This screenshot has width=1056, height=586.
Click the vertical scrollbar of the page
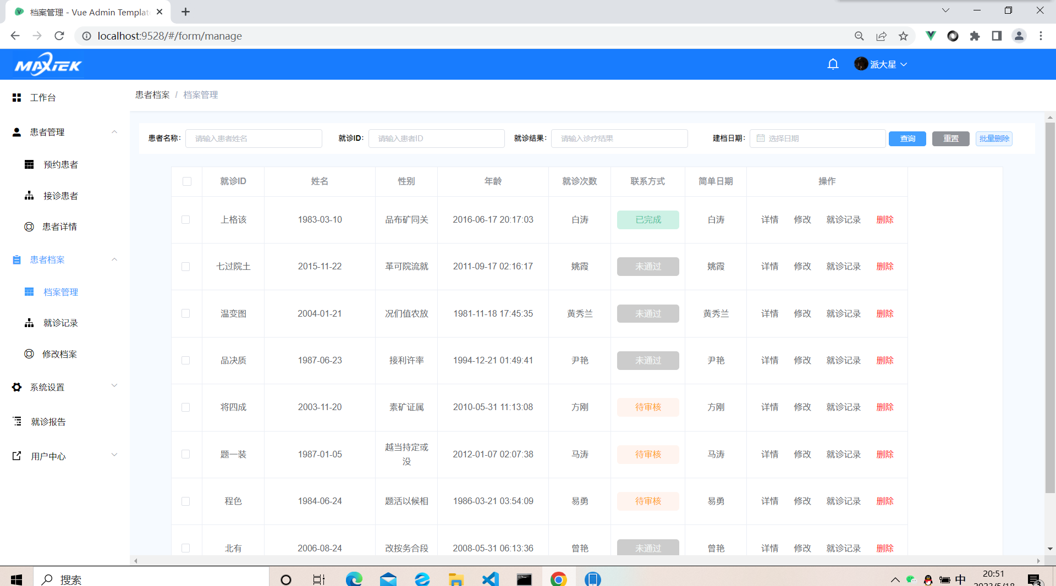click(x=1050, y=308)
